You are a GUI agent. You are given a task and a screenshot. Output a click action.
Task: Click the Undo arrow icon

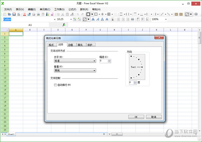coord(78,14)
